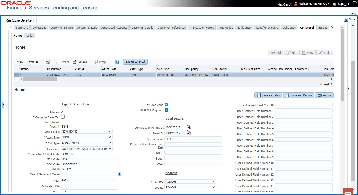Click the User Defined Field Char 10 input
The width and height of the screenshot is (358, 195).
pos(304,105)
